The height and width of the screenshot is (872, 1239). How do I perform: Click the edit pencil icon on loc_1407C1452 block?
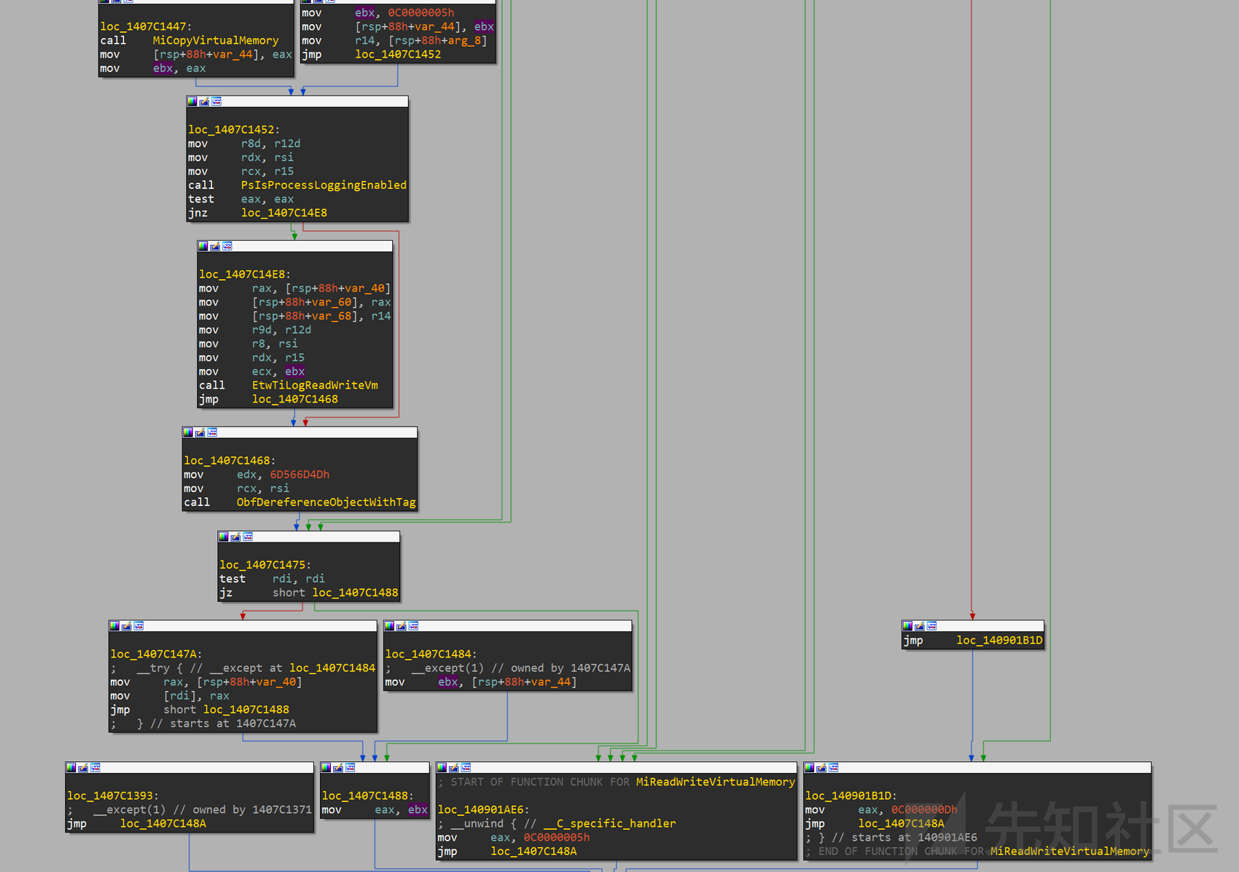point(203,102)
